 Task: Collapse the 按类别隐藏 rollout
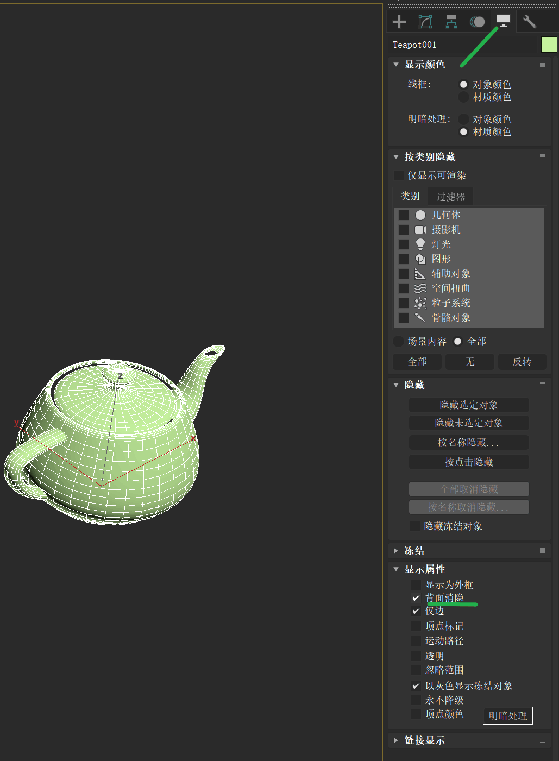(x=396, y=157)
